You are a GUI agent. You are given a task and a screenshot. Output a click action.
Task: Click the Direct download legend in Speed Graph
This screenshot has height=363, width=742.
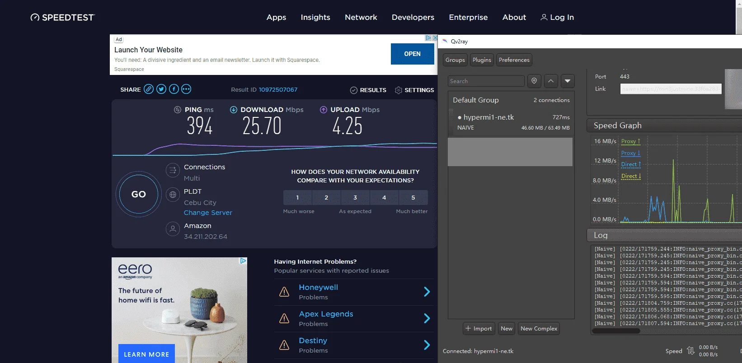[x=631, y=176]
